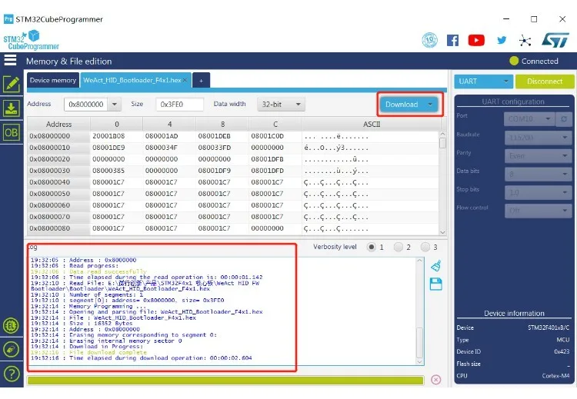Viewport: 577px width, 399px height.
Task: Click the ST community network icon
Action: 525,41
